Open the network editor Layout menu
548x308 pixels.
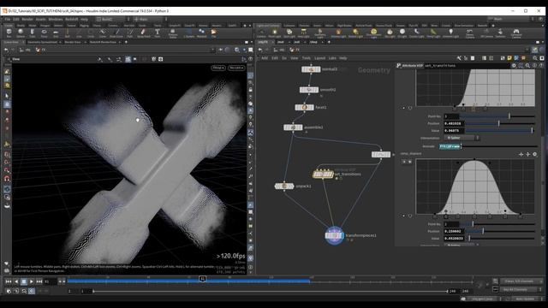click(319, 58)
